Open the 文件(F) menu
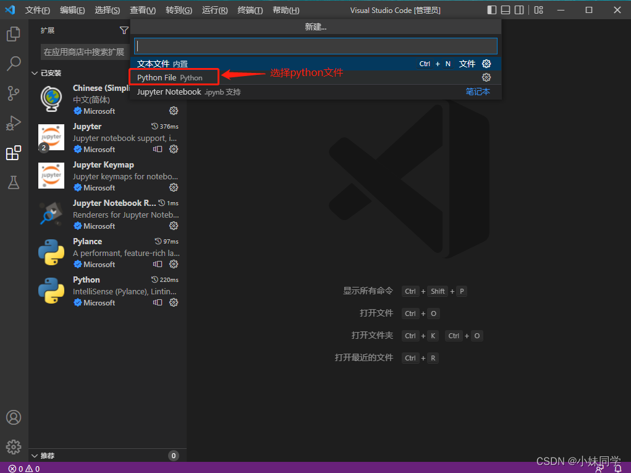Viewport: 631px width, 473px height. click(38, 10)
